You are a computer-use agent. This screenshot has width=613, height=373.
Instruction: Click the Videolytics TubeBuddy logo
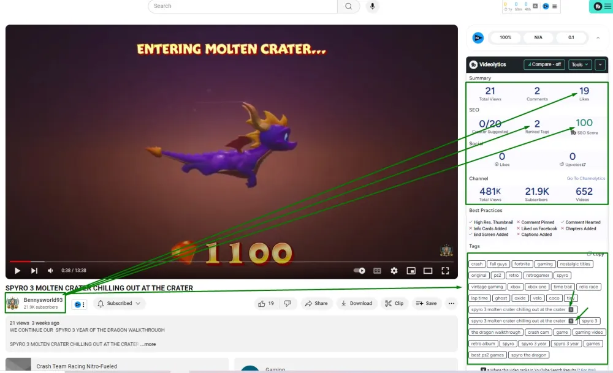point(473,64)
